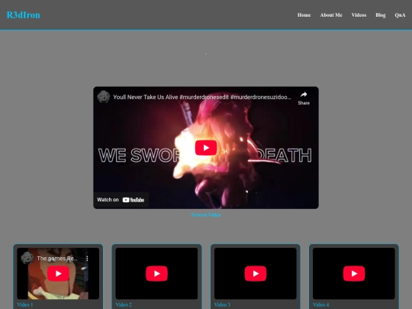The height and width of the screenshot is (309, 412).
Task: Click the Video 1 label
Action: click(25, 304)
